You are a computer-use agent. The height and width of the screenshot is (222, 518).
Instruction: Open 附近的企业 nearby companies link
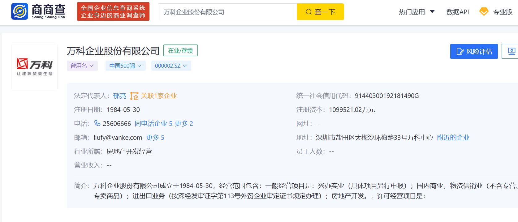(x=453, y=138)
